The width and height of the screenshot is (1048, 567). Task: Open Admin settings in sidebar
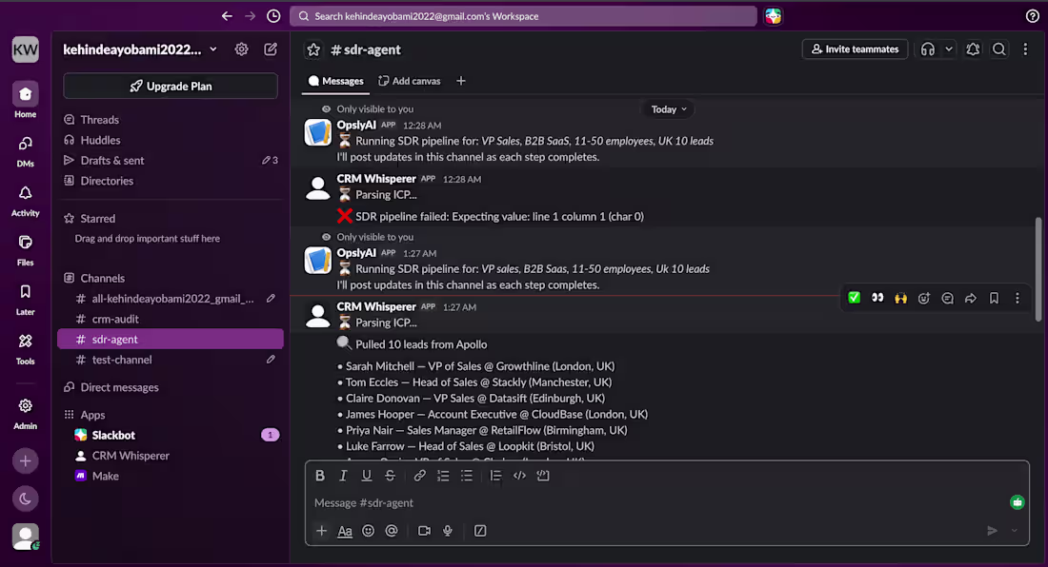click(26, 414)
